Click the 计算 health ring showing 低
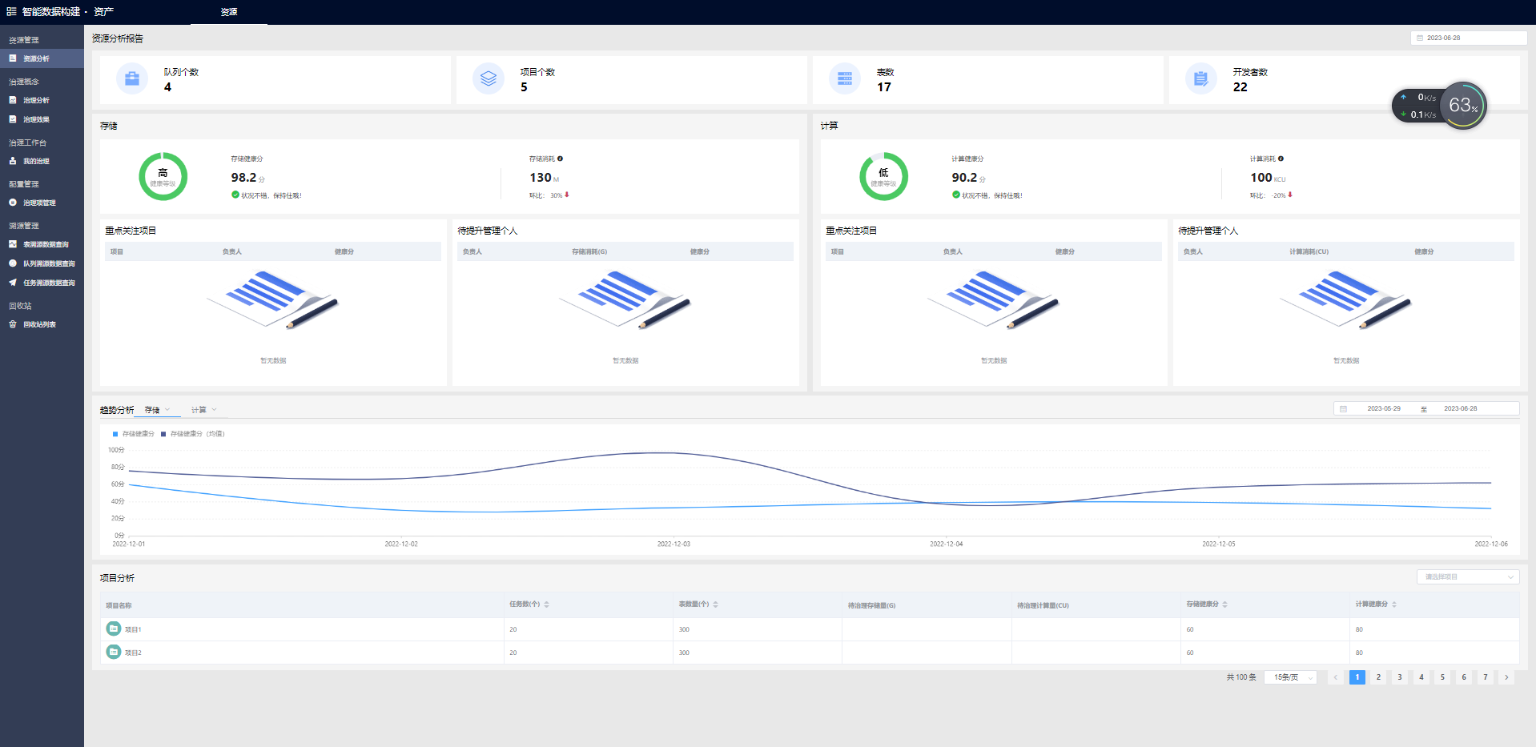The height and width of the screenshot is (747, 1536). click(883, 176)
